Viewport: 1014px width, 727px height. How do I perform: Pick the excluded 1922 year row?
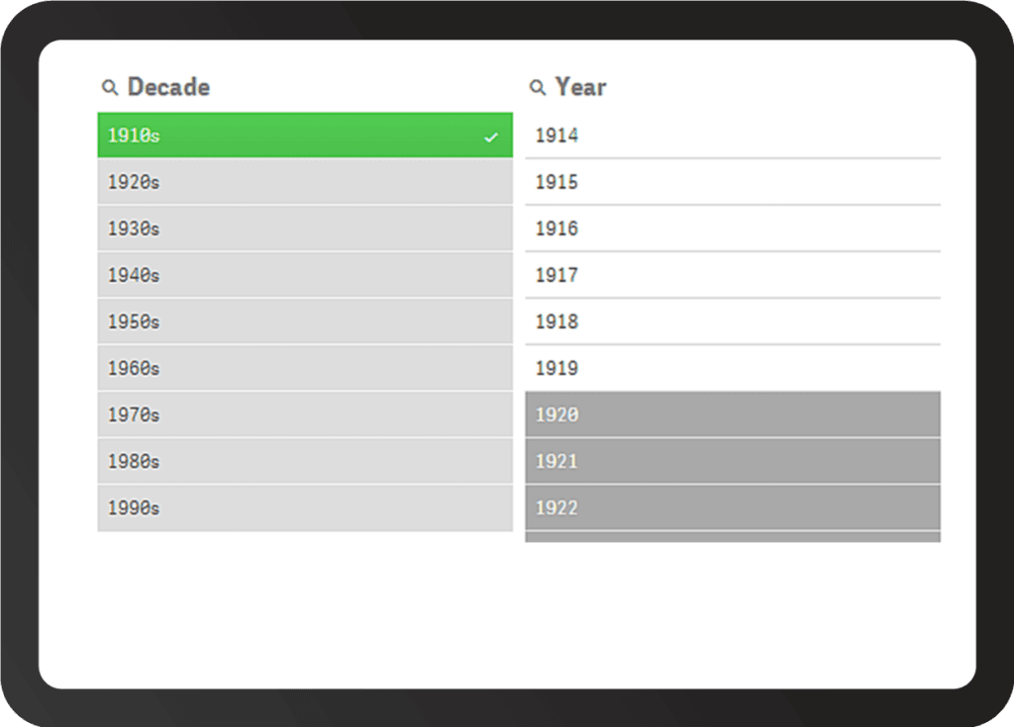733,507
